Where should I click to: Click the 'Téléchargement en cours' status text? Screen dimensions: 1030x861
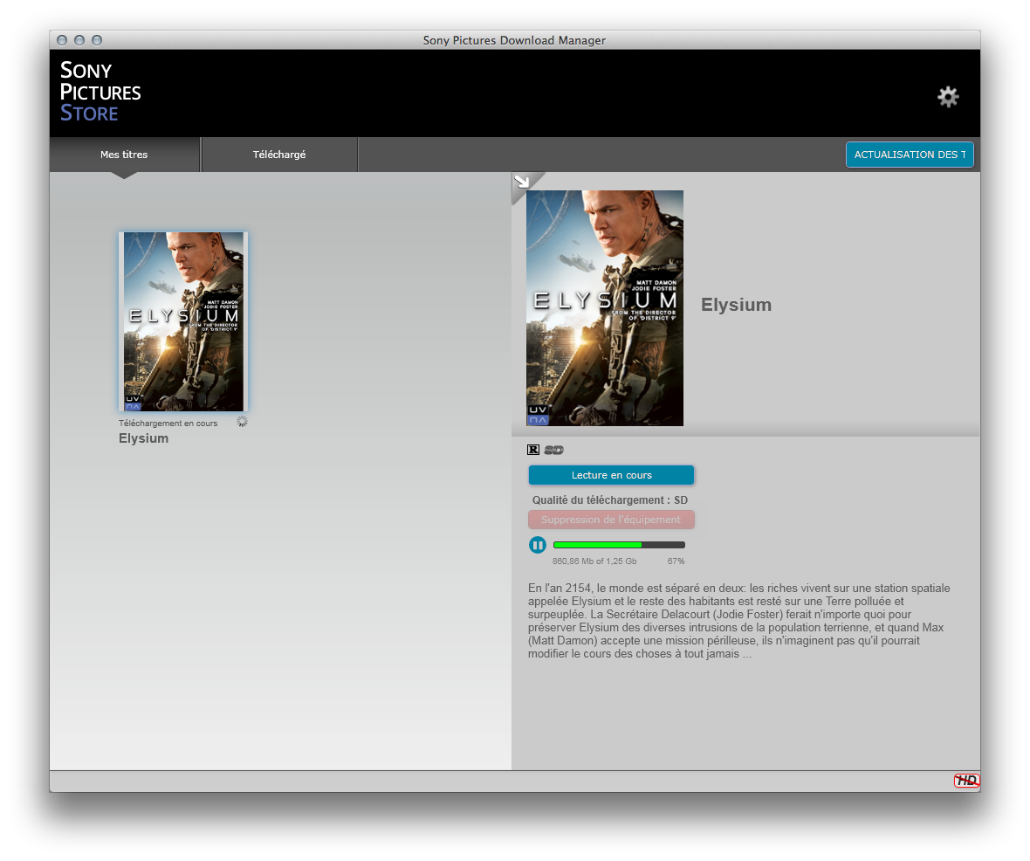168,424
